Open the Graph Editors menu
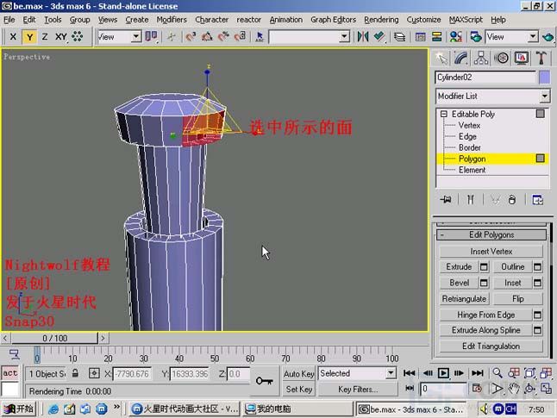 (x=333, y=20)
